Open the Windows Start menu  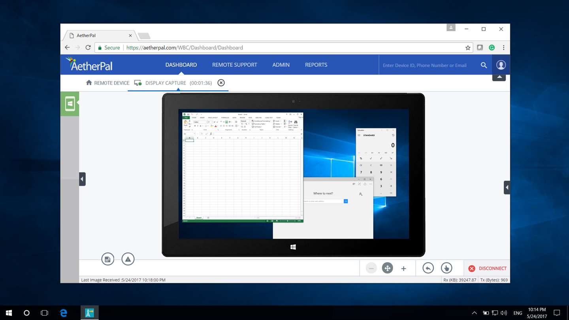click(x=9, y=313)
